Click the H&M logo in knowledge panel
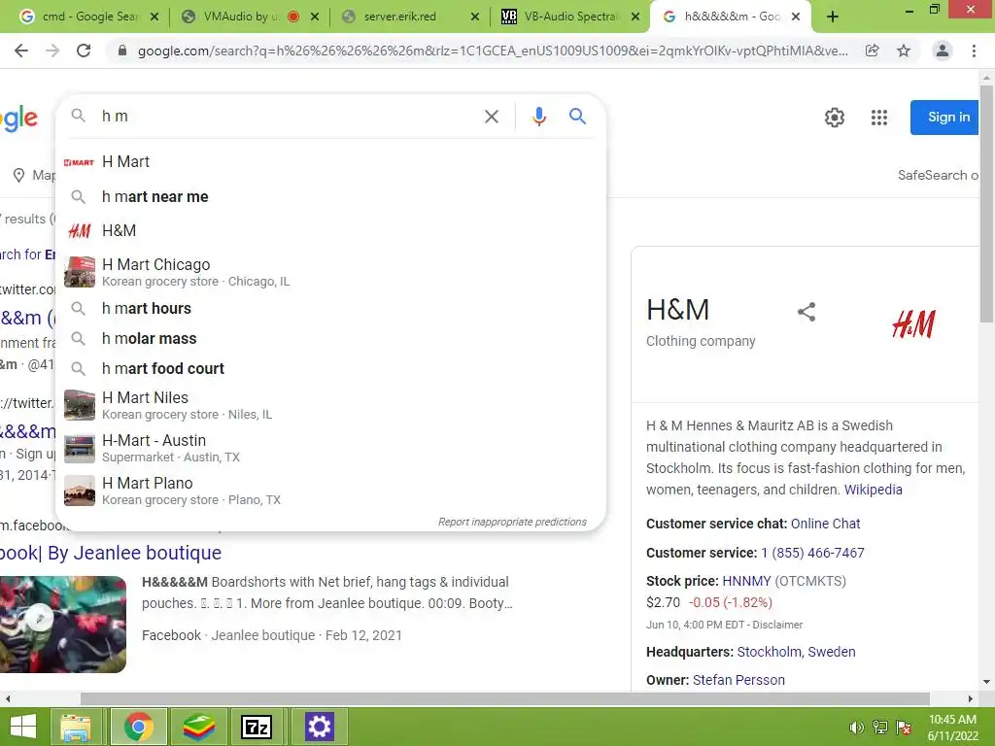This screenshot has height=746, width=995. click(913, 323)
